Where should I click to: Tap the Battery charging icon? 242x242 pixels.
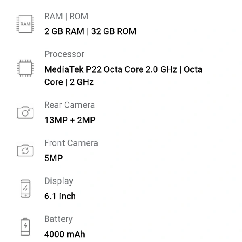[25, 226]
